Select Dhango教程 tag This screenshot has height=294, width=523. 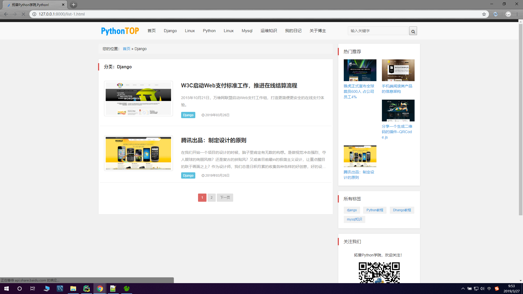402,210
